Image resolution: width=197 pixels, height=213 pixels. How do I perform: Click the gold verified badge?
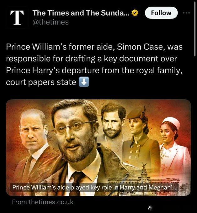[135, 13]
